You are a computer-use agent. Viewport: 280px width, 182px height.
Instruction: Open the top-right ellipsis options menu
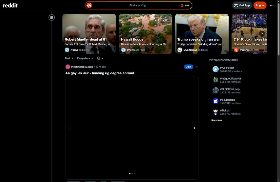tap(272, 5)
